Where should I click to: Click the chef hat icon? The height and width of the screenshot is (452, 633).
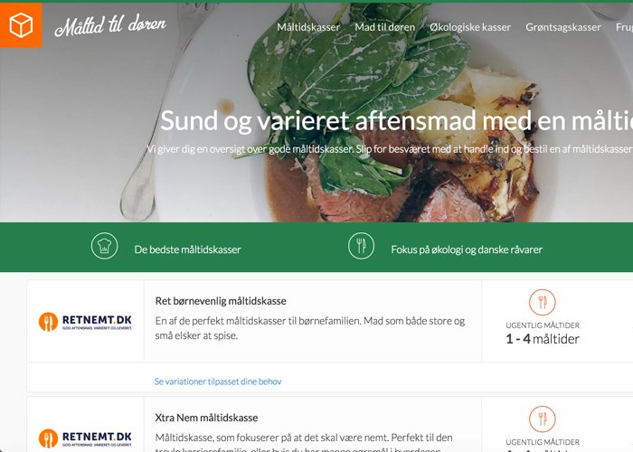[x=105, y=246]
